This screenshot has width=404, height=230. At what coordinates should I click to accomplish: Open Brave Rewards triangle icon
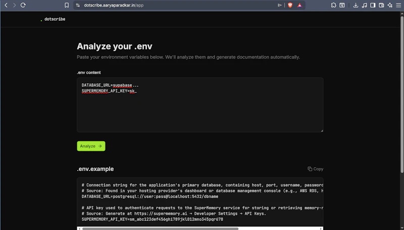pyautogui.click(x=299, y=5)
